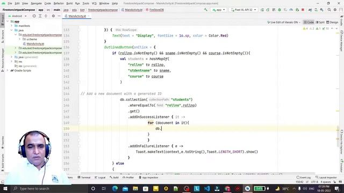Open Project panel options gear
The image size is (344, 193).
point(53,16)
